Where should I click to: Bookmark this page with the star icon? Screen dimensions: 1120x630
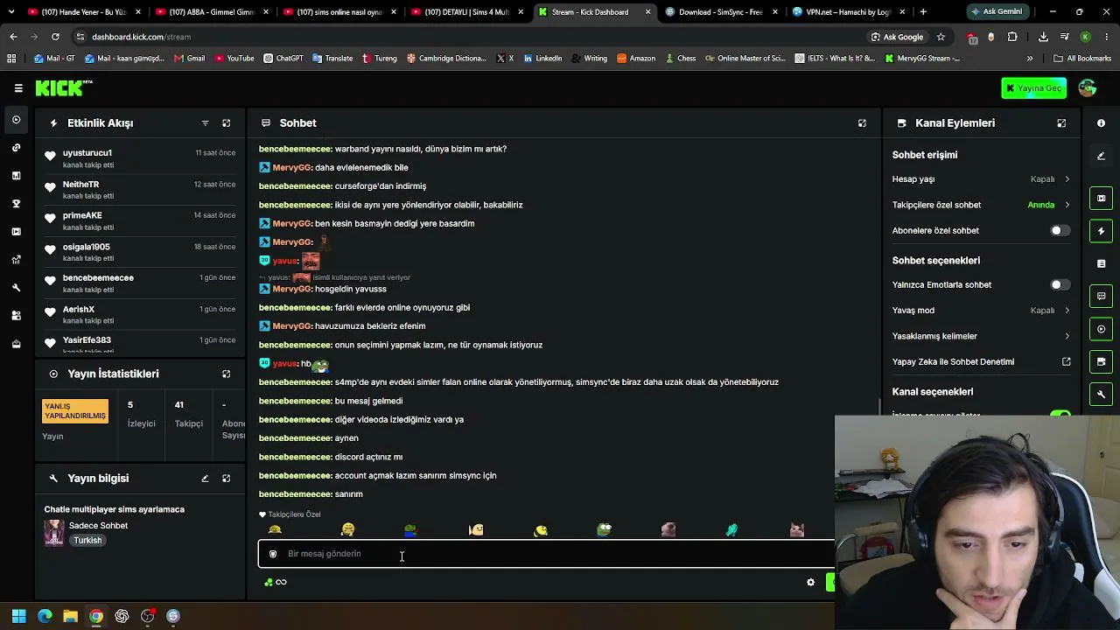tap(941, 37)
